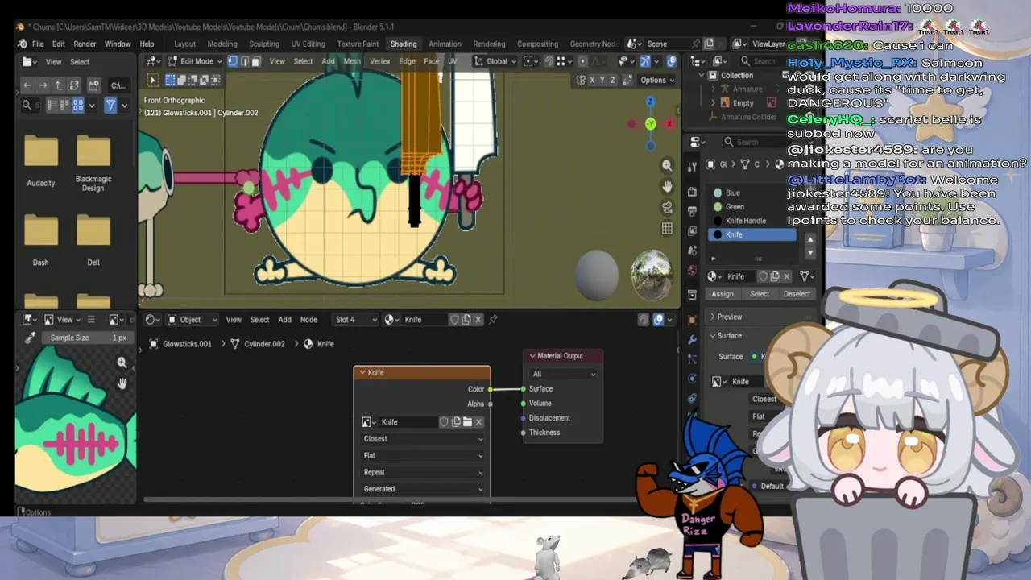This screenshot has width=1031, height=580.
Task: Toggle X-axis mirror in the viewport
Action: click(592, 80)
